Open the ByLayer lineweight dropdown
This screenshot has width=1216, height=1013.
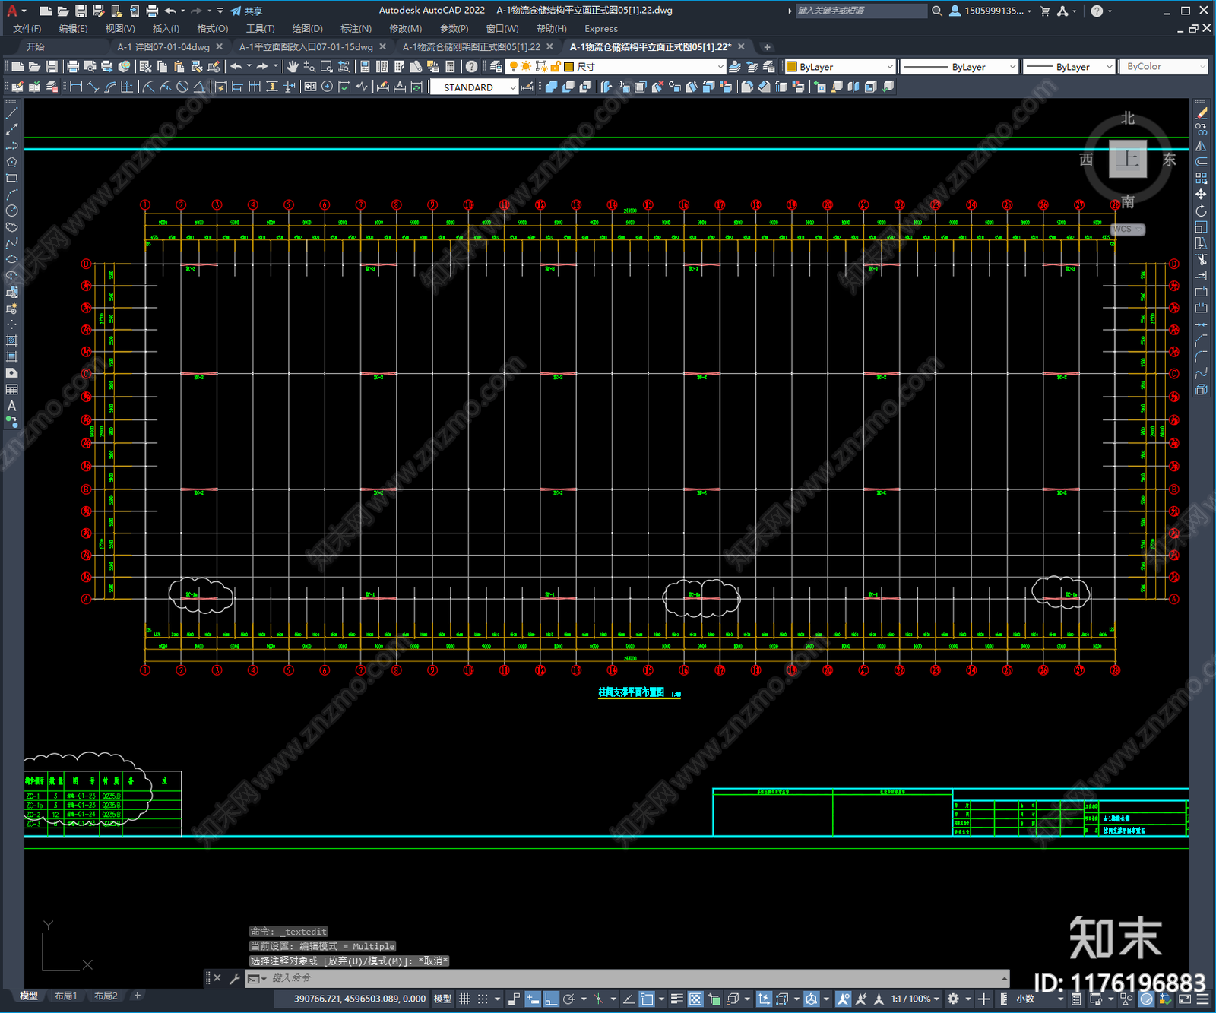(1068, 67)
